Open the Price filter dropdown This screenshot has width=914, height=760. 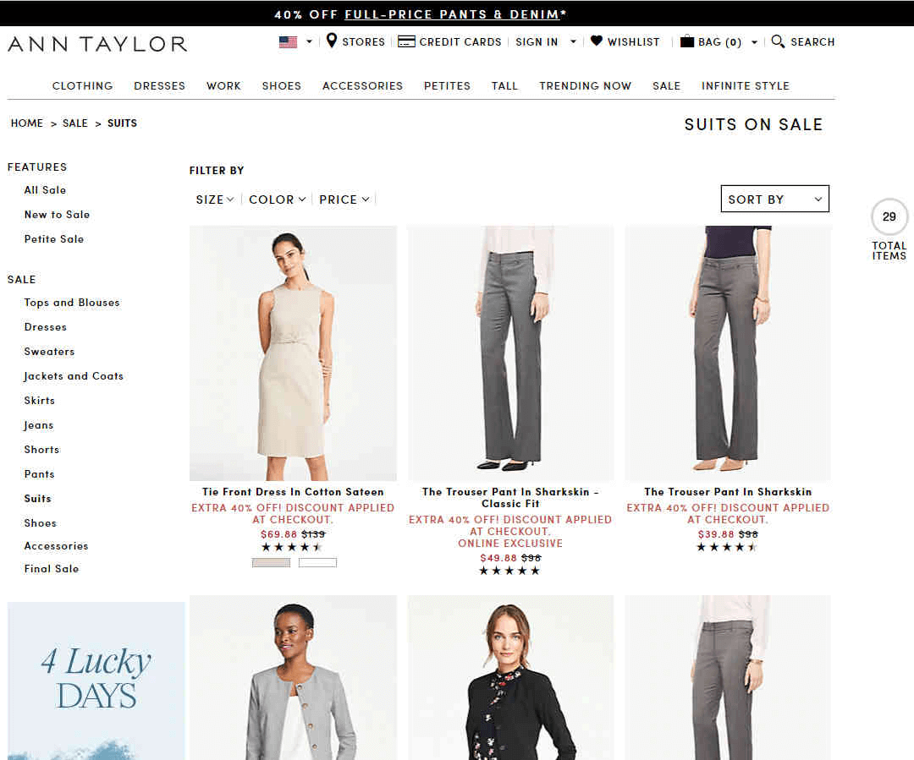(344, 200)
